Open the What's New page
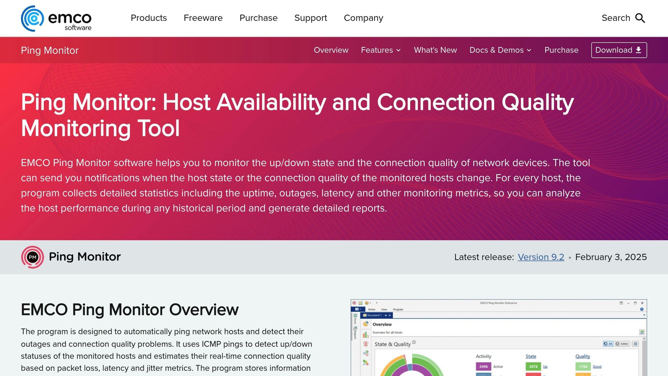Screen dimensions: 668x376 [435, 50]
